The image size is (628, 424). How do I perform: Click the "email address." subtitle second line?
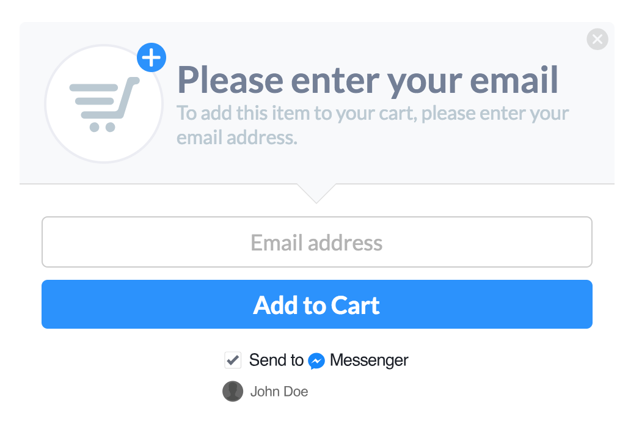(237, 137)
